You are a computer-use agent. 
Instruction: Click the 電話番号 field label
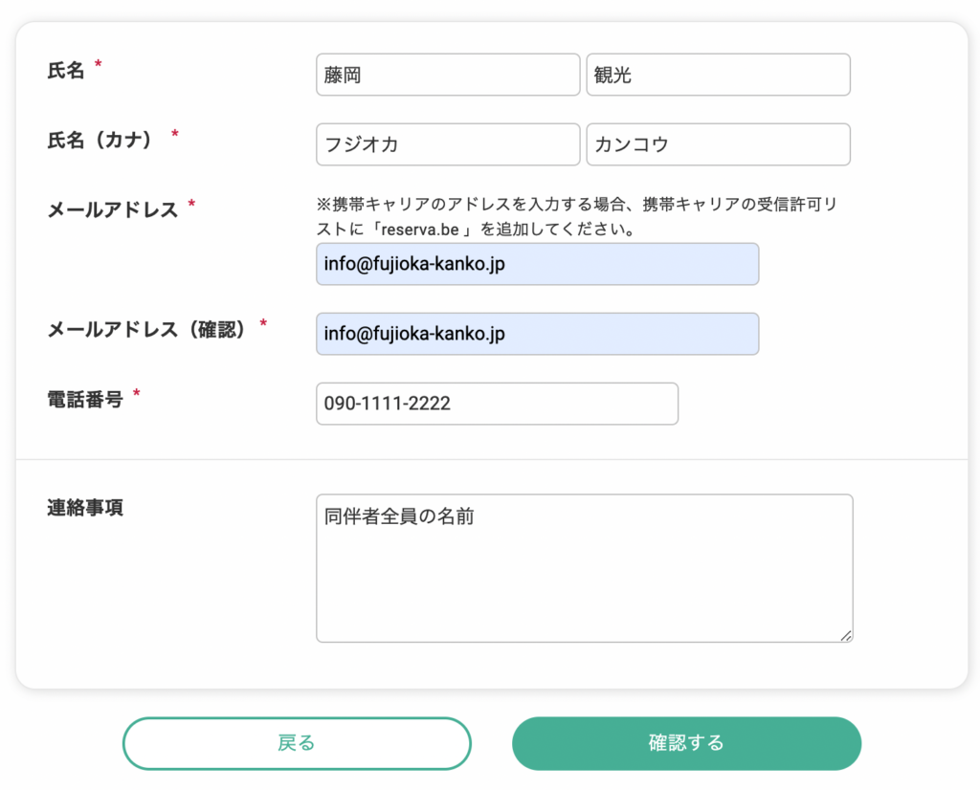85,399
